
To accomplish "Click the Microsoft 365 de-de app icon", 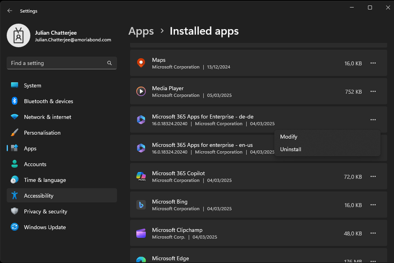I will tap(141, 120).
